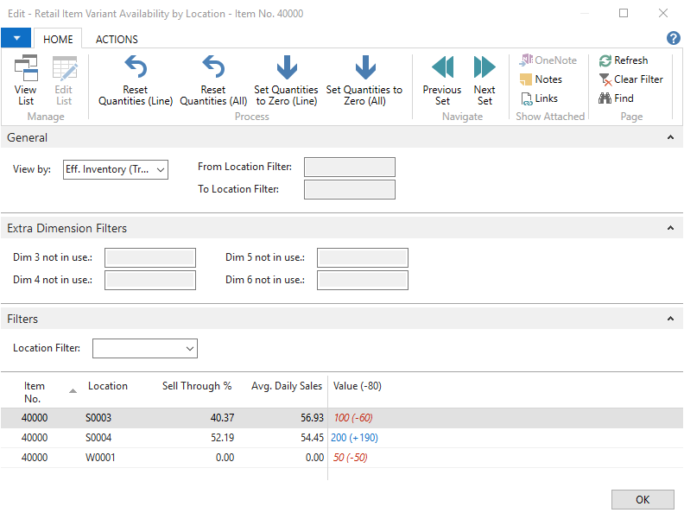This screenshot has width=684, height=519.
Task: Switch to the HOME tab
Action: coord(58,39)
